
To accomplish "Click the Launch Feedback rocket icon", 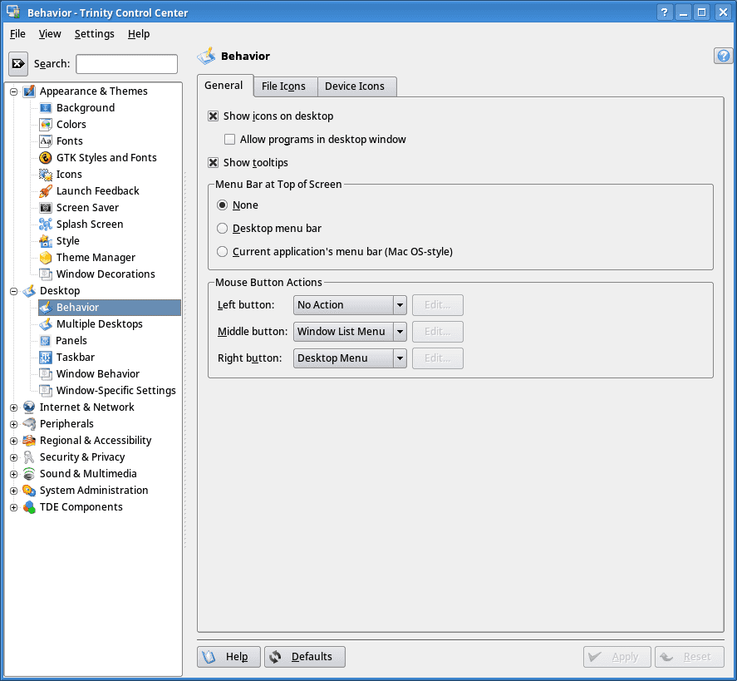I will click(46, 191).
